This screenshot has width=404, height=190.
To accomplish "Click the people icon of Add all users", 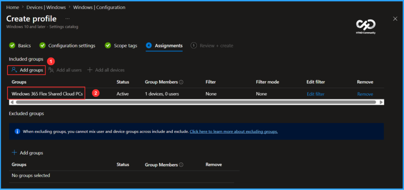I will click(51, 70).
